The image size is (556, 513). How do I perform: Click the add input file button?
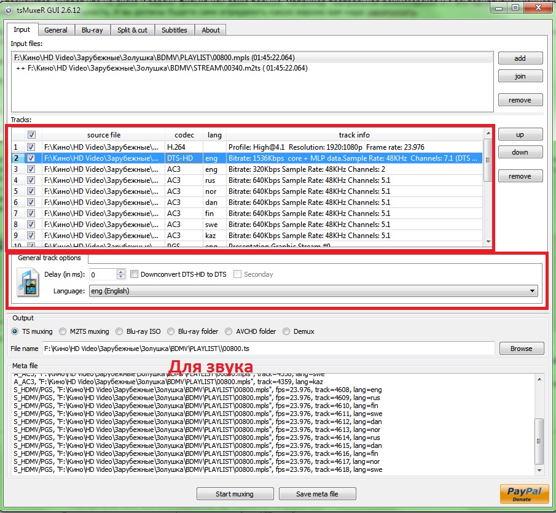pos(520,58)
